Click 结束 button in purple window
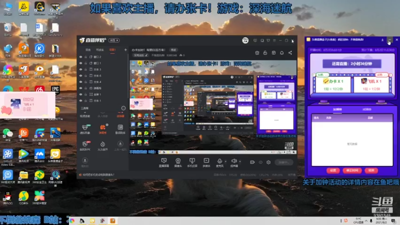This screenshot has height=225, width=400. [371, 170]
